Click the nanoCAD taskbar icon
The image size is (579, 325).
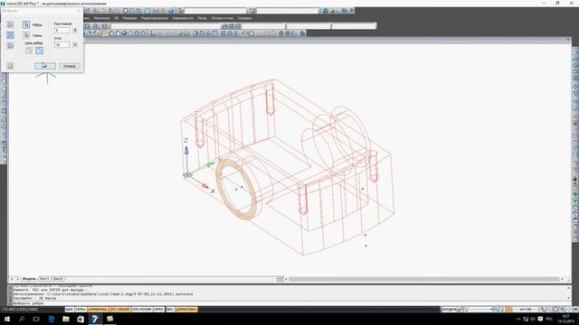(95, 319)
